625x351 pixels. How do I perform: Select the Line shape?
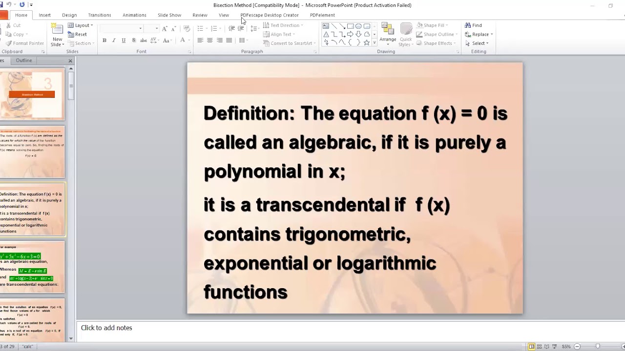pos(334,26)
